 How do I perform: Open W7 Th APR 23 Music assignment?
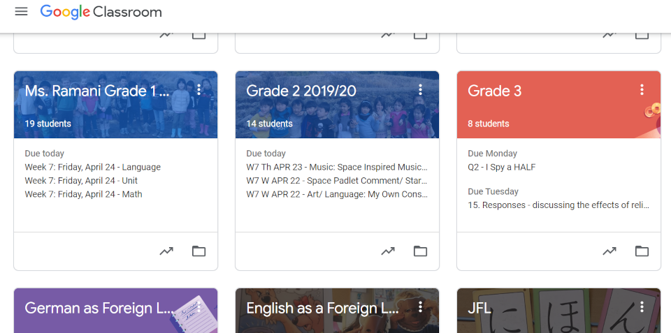[x=337, y=167]
